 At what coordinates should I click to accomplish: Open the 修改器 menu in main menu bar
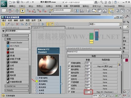[x=58, y=6]
